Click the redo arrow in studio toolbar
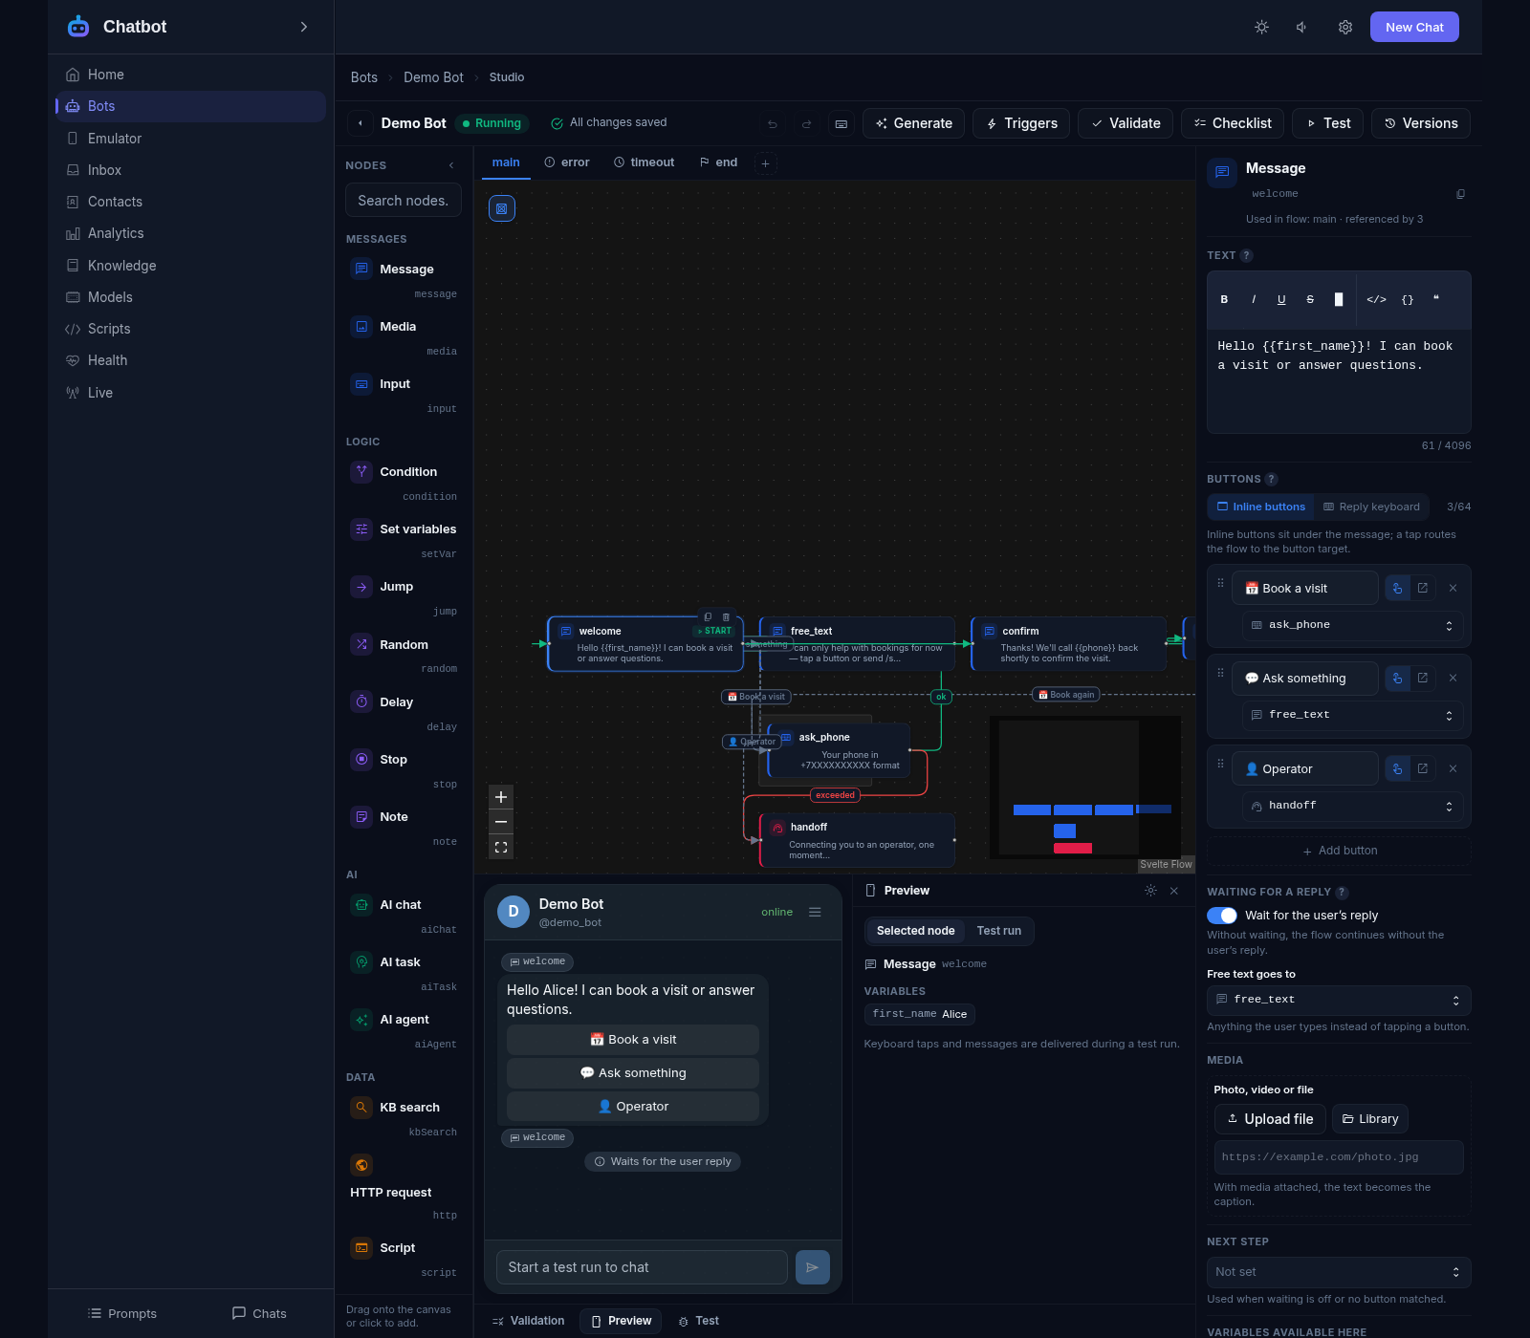The image size is (1530, 1338). pos(807,123)
